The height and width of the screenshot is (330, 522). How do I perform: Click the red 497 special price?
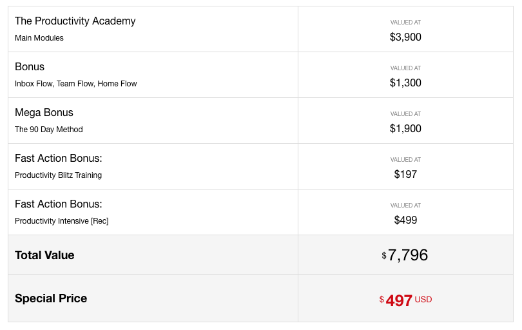pos(399,300)
